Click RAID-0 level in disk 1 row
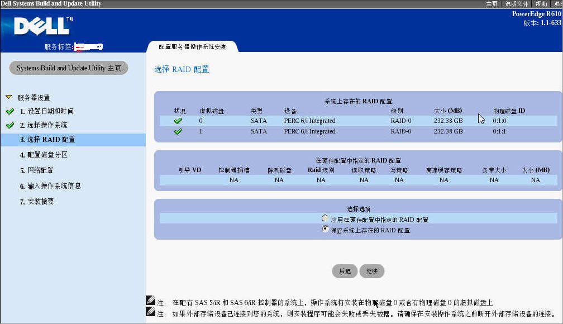Viewport: 563px width, 324px height. (401, 131)
